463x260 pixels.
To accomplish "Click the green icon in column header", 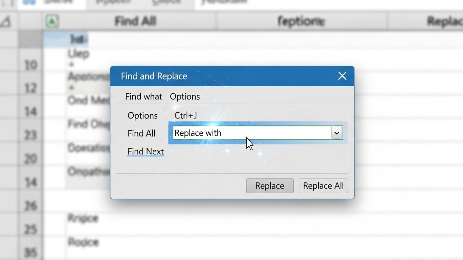I will (52, 21).
